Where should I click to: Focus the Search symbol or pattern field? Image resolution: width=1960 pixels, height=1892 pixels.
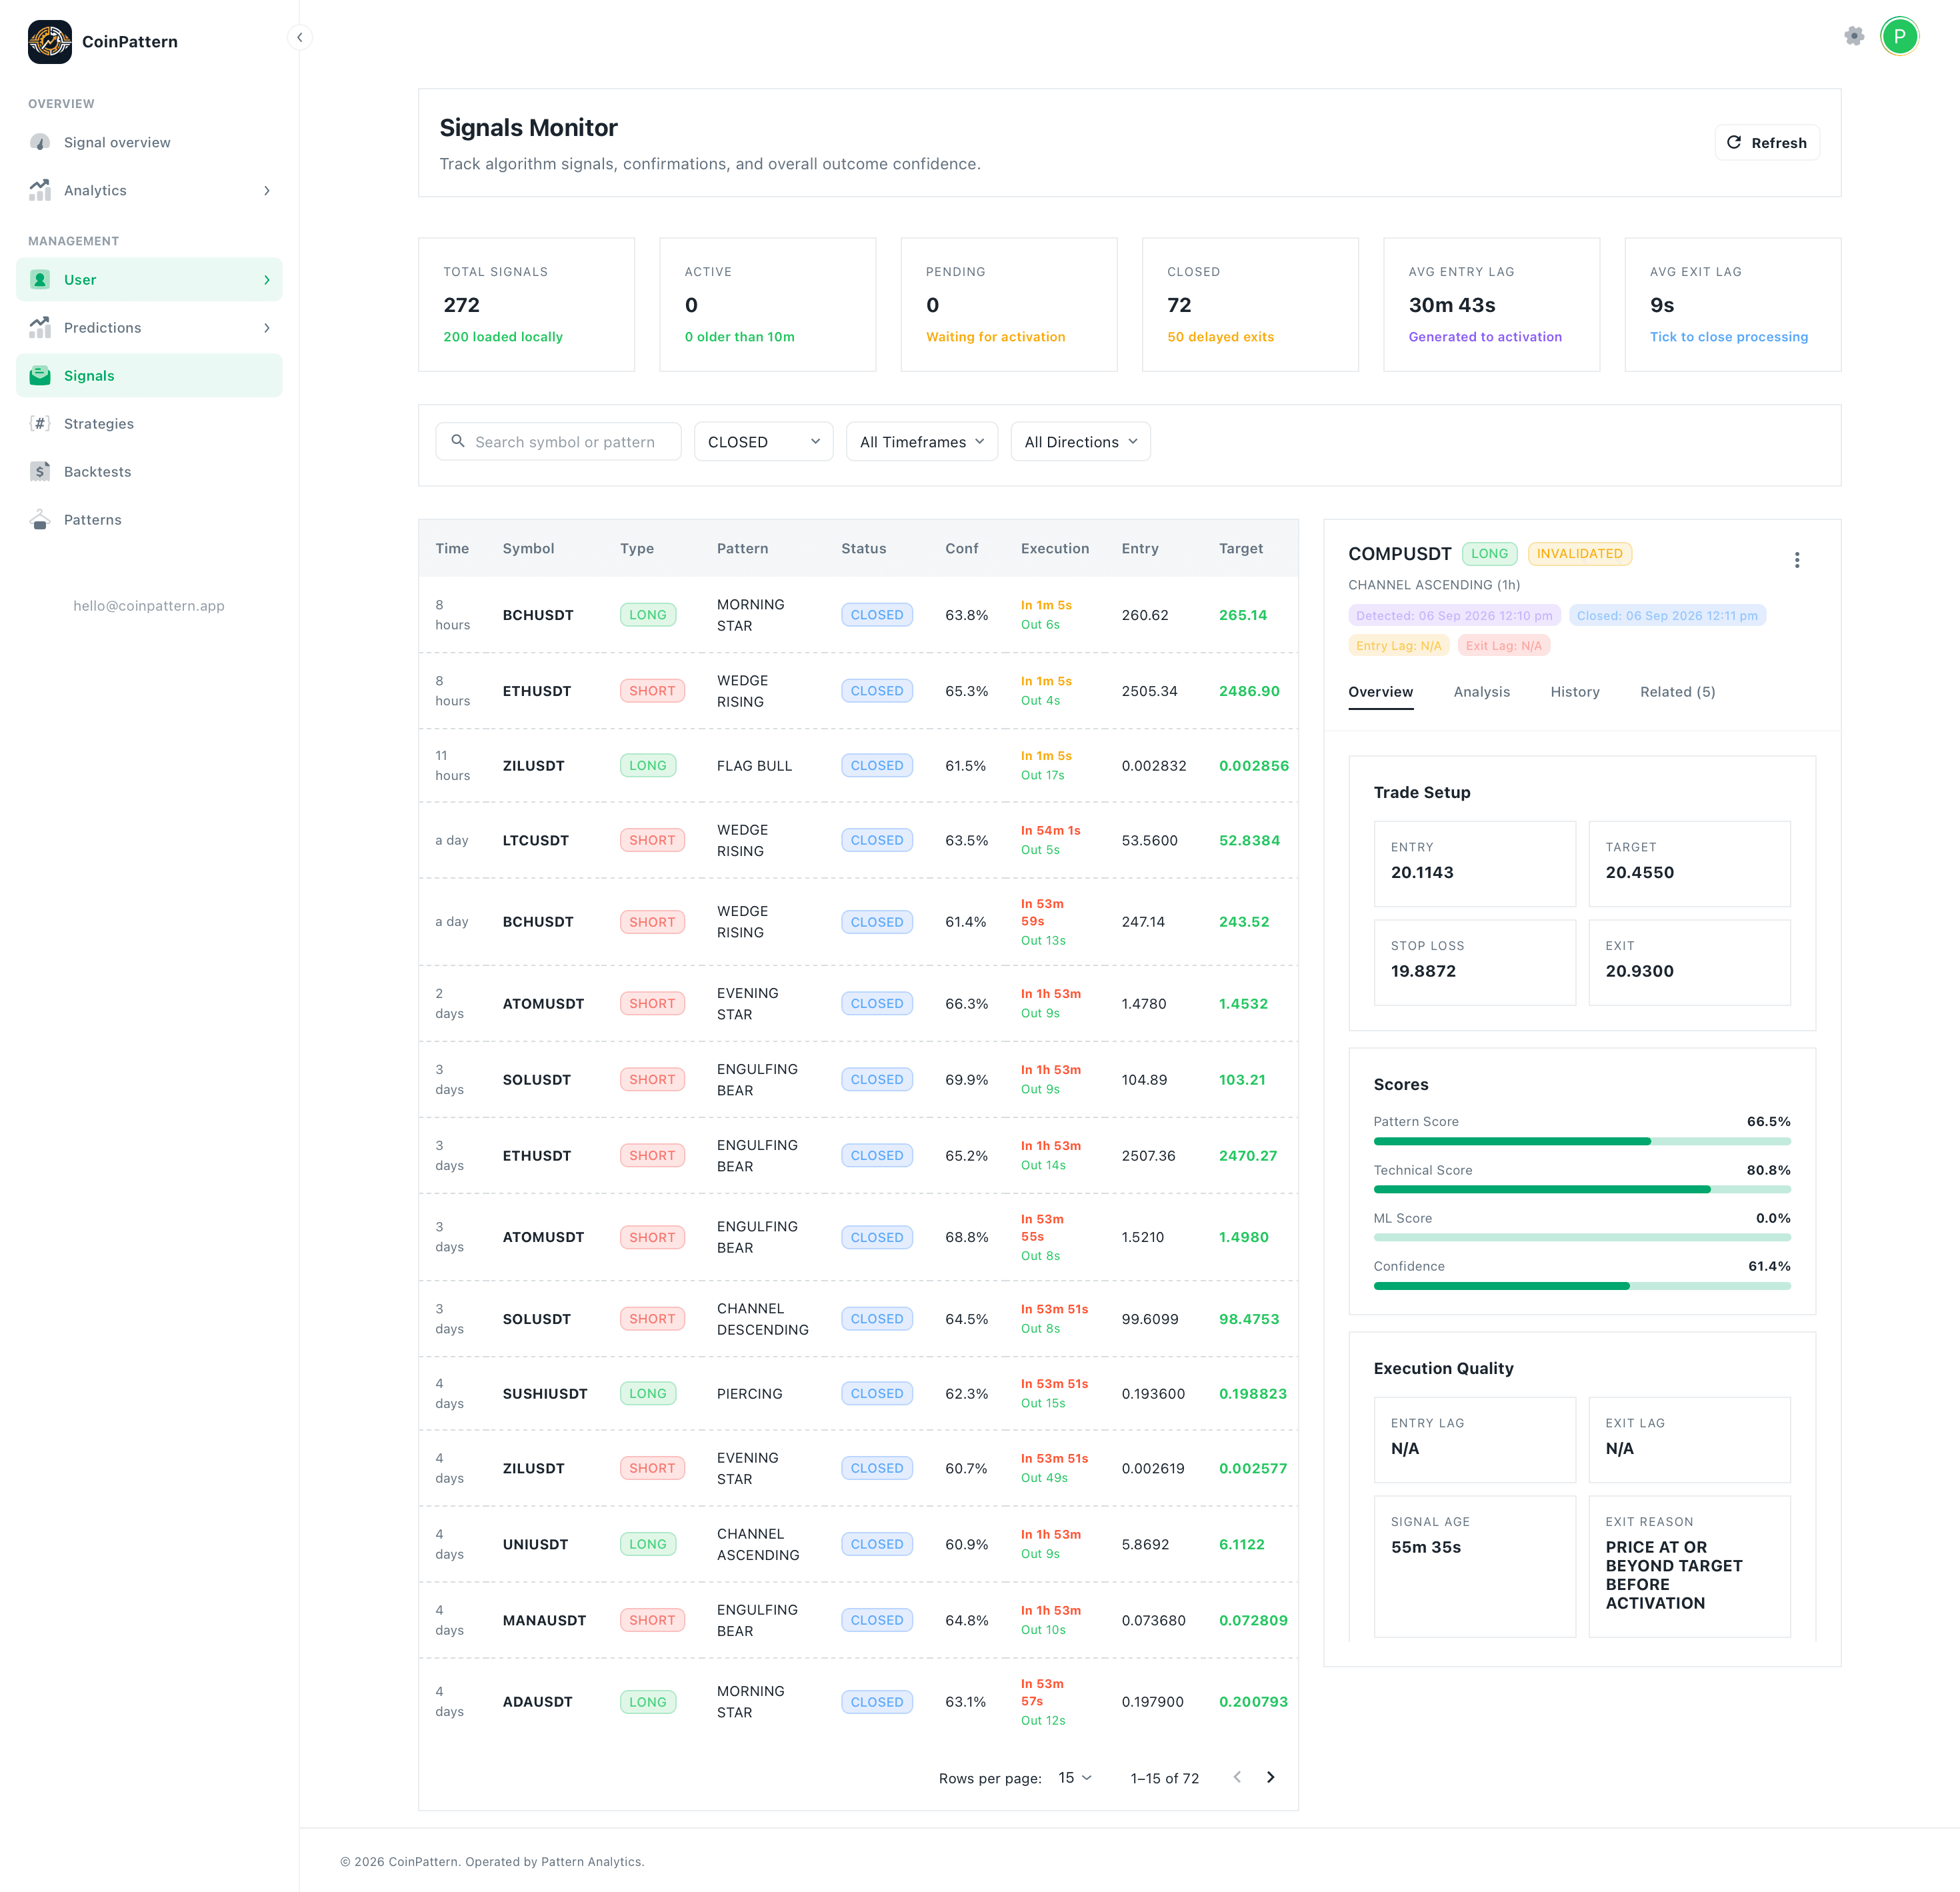(x=558, y=442)
